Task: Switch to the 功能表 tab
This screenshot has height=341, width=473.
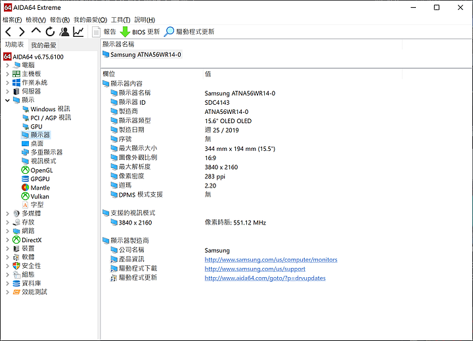Action: click(14, 45)
